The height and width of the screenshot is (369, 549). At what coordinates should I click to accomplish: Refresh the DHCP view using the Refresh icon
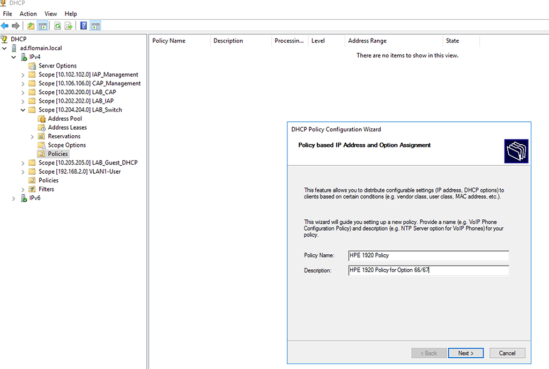point(57,25)
